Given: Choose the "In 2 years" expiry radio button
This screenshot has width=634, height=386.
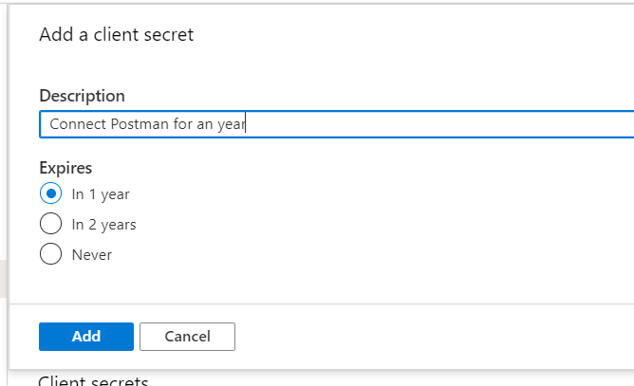Looking at the screenshot, I should click(x=51, y=225).
